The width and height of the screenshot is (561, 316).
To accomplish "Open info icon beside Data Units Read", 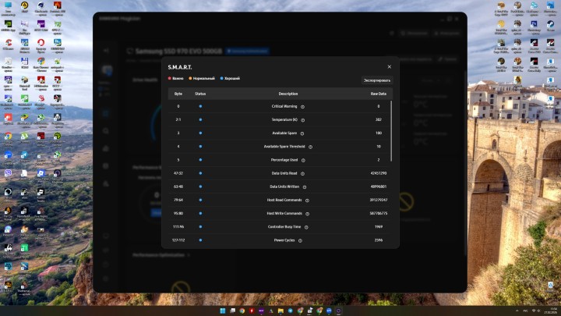I will [302, 173].
